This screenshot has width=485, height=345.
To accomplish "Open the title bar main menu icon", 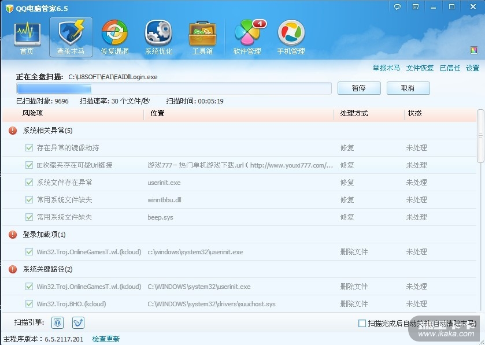I will pos(416,7).
